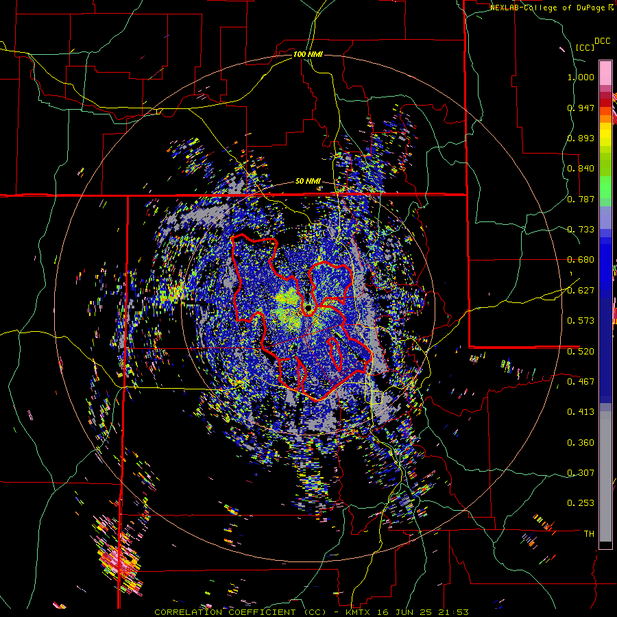Click the 0.413 scale value
This screenshot has height=617, width=617.
pos(581,411)
